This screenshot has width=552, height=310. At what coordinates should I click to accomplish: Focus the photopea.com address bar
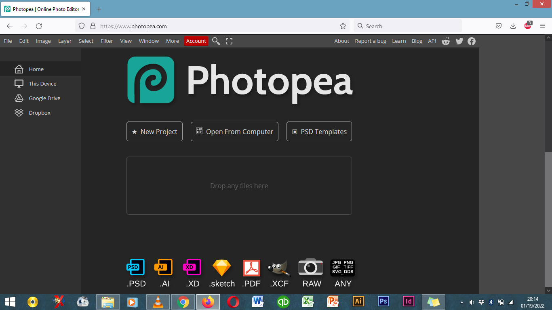pos(212,26)
